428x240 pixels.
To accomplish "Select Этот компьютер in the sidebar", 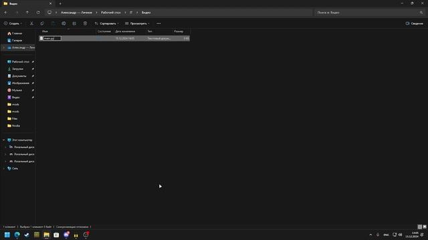I will pos(22,140).
